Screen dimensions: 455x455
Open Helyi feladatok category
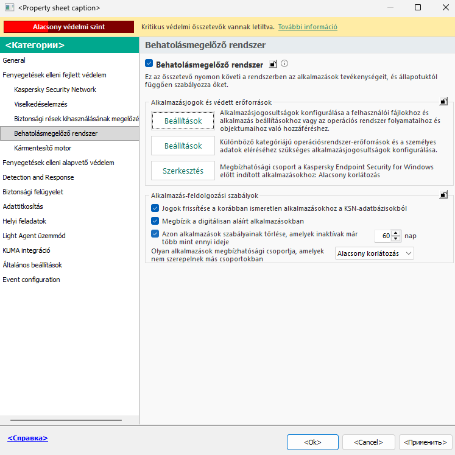24,221
